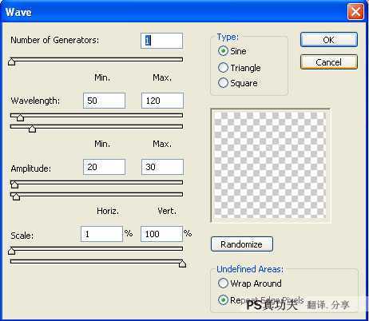Choose Wrap Around for undefined areas
Screen dimensions: 369x321
pyautogui.click(x=249, y=283)
